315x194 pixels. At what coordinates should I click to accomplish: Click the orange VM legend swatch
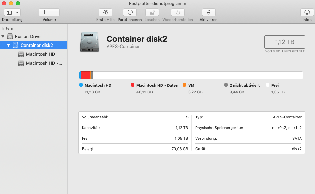click(x=184, y=85)
